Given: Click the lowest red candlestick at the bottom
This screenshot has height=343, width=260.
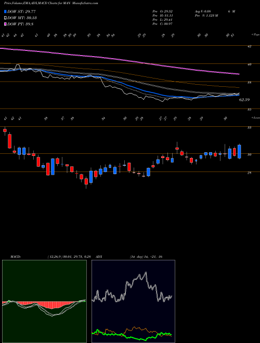Looking at the screenshot, I should pos(86,181).
